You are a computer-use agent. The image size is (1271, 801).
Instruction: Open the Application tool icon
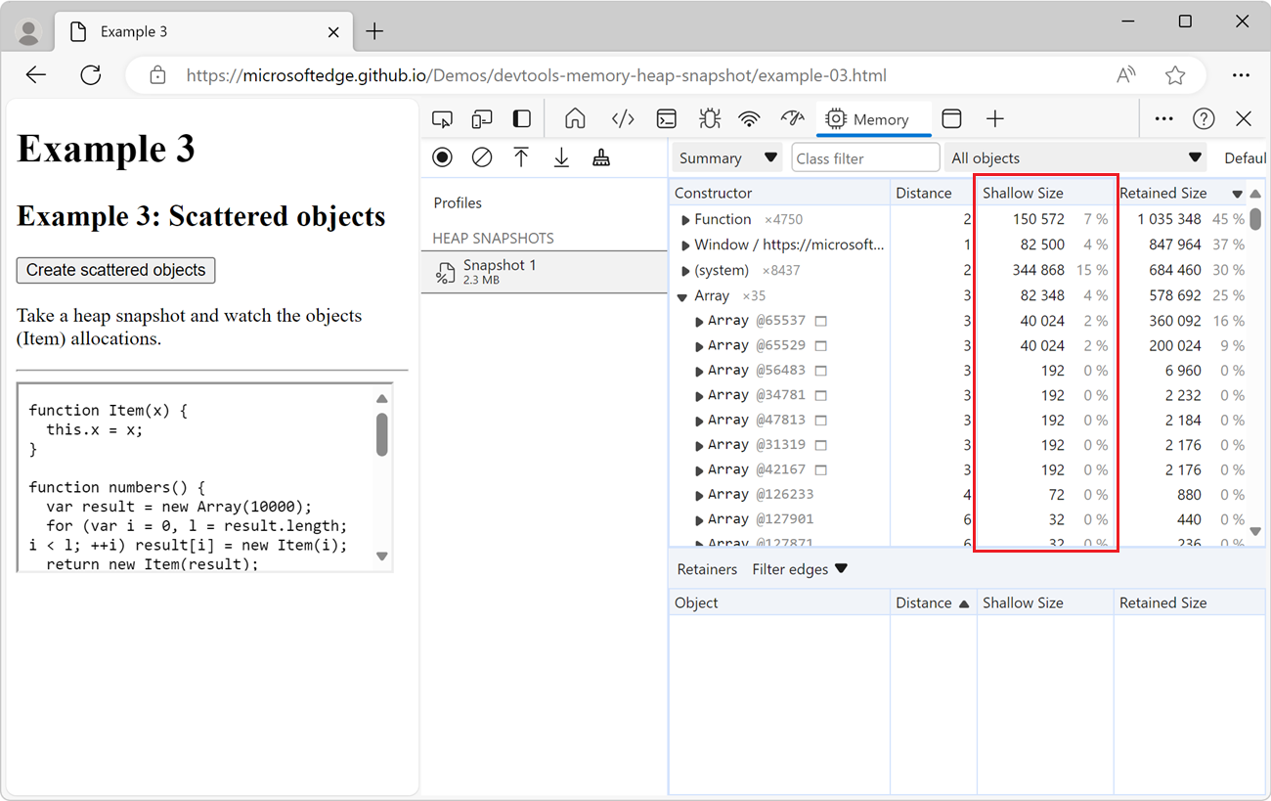click(x=951, y=119)
